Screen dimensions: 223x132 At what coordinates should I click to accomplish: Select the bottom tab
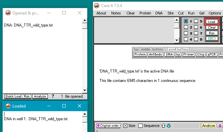(x=157, y=49)
